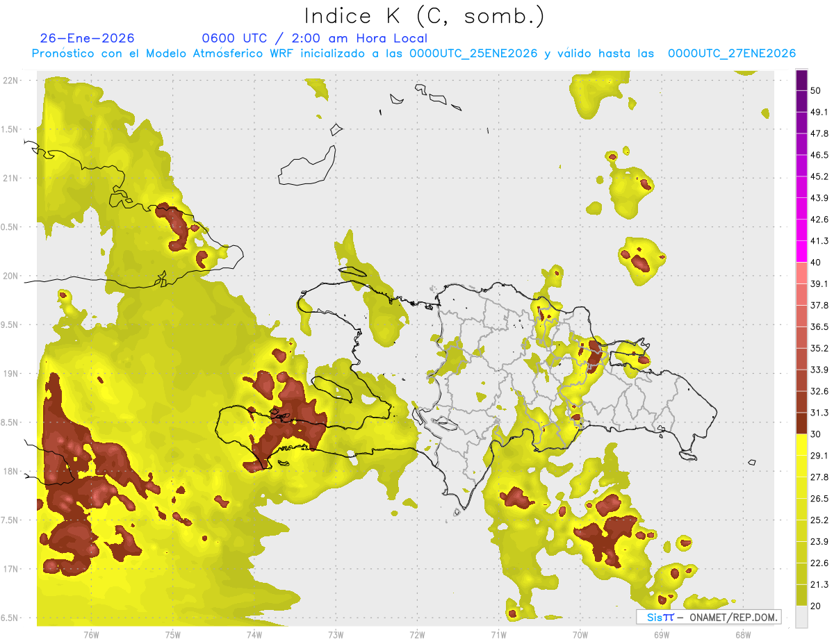Click the light gray legend band below 20
The width and height of the screenshot is (834, 644).
click(801, 616)
